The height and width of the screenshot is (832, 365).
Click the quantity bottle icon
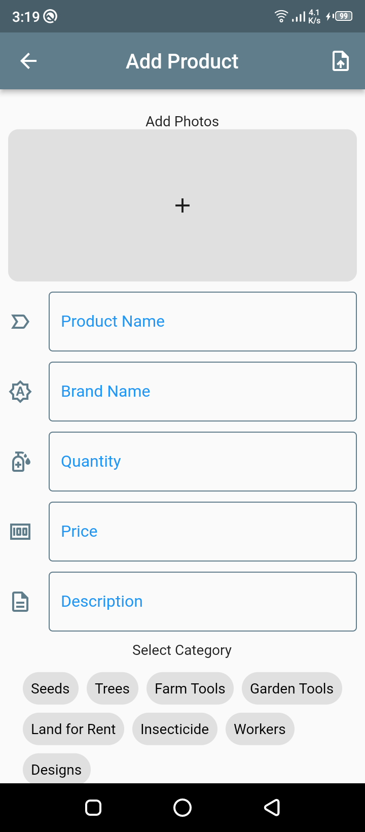coord(20,461)
